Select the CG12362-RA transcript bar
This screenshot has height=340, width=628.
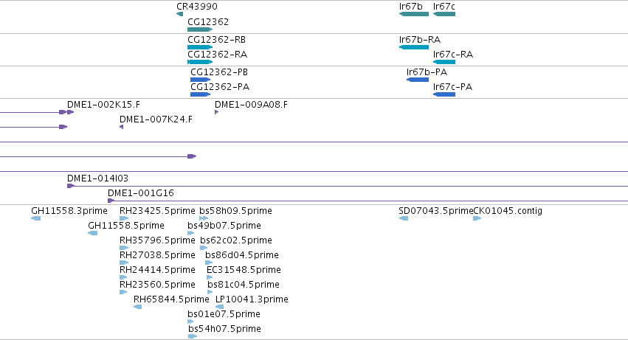200,62
